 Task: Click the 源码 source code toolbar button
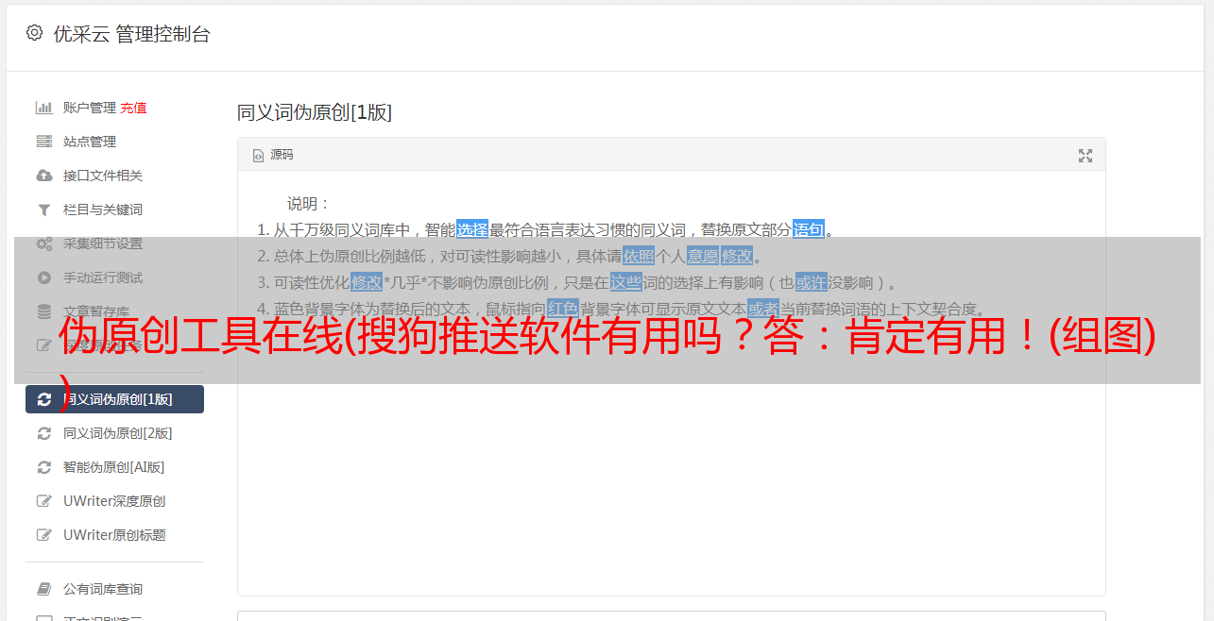(x=273, y=155)
